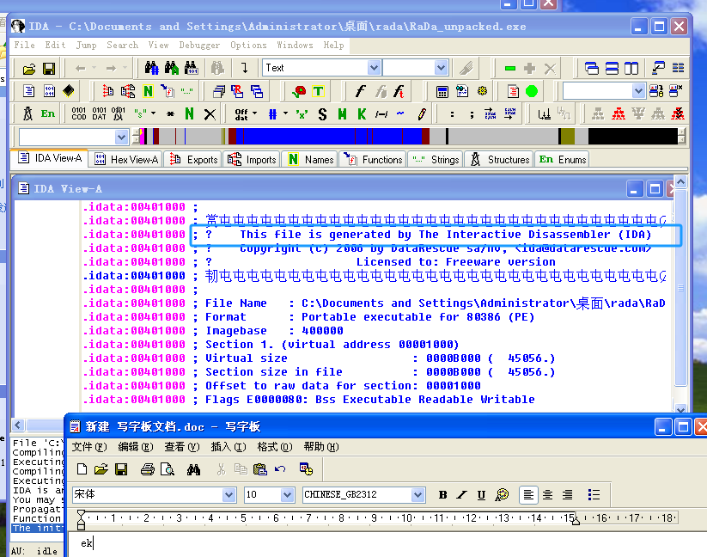Toggle center alignment in WordPad

tap(548, 495)
